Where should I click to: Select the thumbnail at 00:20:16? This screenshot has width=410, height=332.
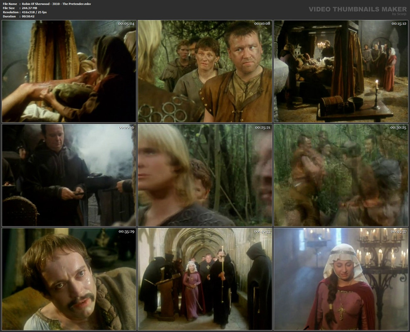point(69,175)
